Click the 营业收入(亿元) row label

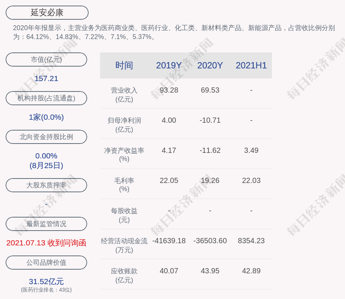coord(124,95)
